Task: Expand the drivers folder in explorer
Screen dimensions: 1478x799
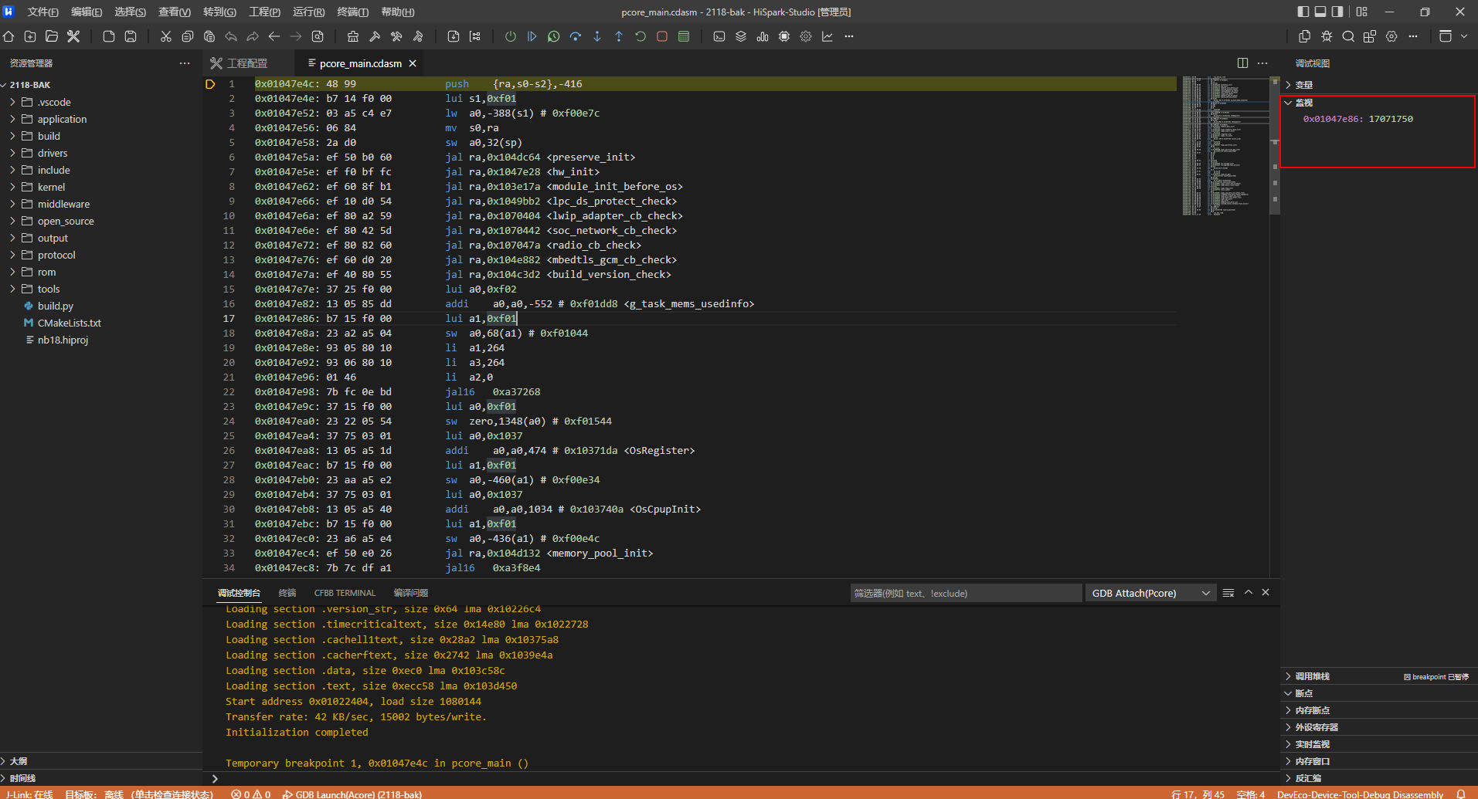Action: coord(53,153)
